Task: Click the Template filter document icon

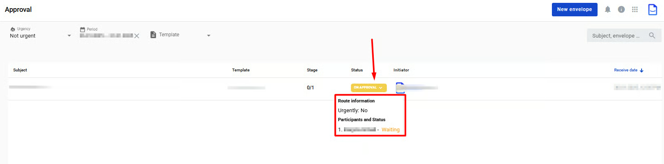Action: (153, 35)
